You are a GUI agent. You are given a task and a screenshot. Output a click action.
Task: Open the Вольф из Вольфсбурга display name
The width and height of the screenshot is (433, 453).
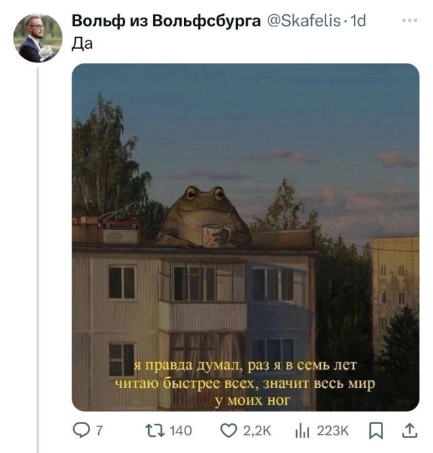pos(166,21)
